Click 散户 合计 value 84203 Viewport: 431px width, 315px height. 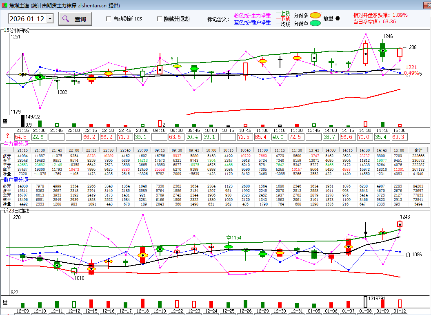click(418, 186)
